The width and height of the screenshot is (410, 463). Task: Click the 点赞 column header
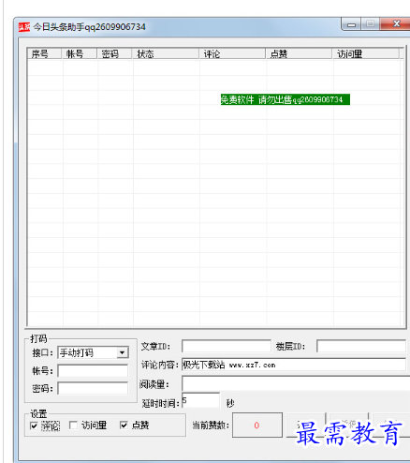pos(299,53)
